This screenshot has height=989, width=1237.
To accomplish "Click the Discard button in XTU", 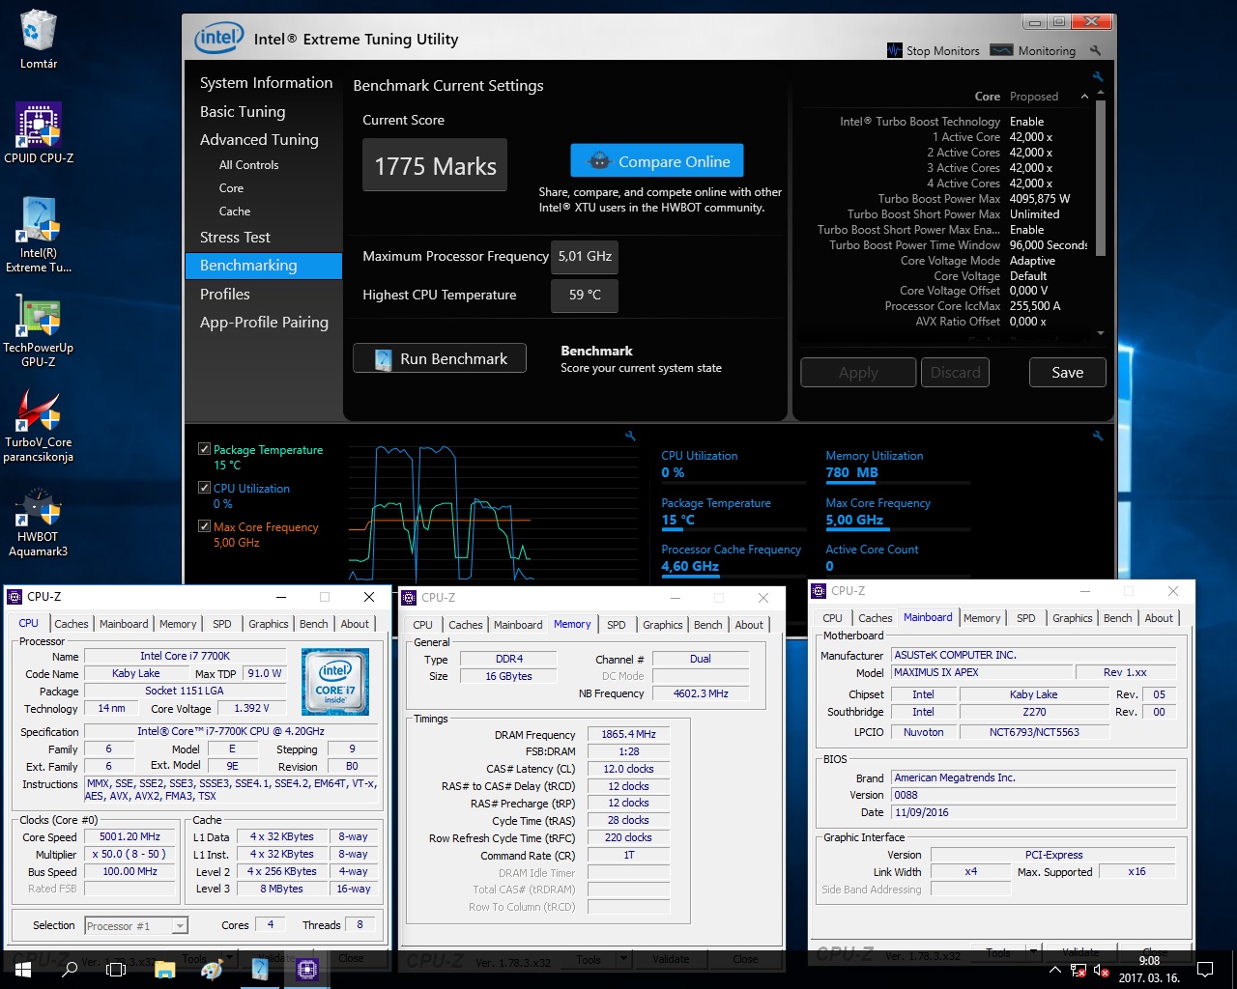I will (955, 373).
